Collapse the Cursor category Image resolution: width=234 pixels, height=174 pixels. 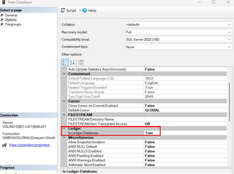coord(64,101)
